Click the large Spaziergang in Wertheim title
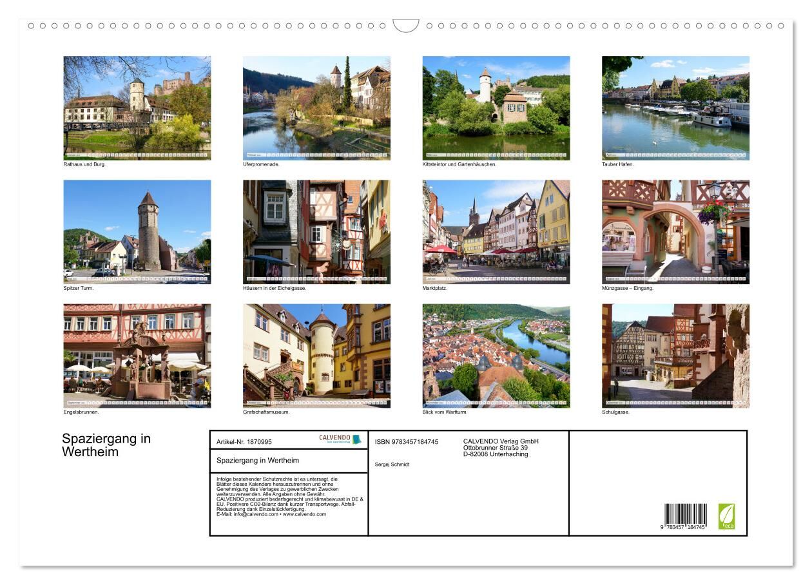Viewport: 812px width, 585px height. click(x=106, y=445)
